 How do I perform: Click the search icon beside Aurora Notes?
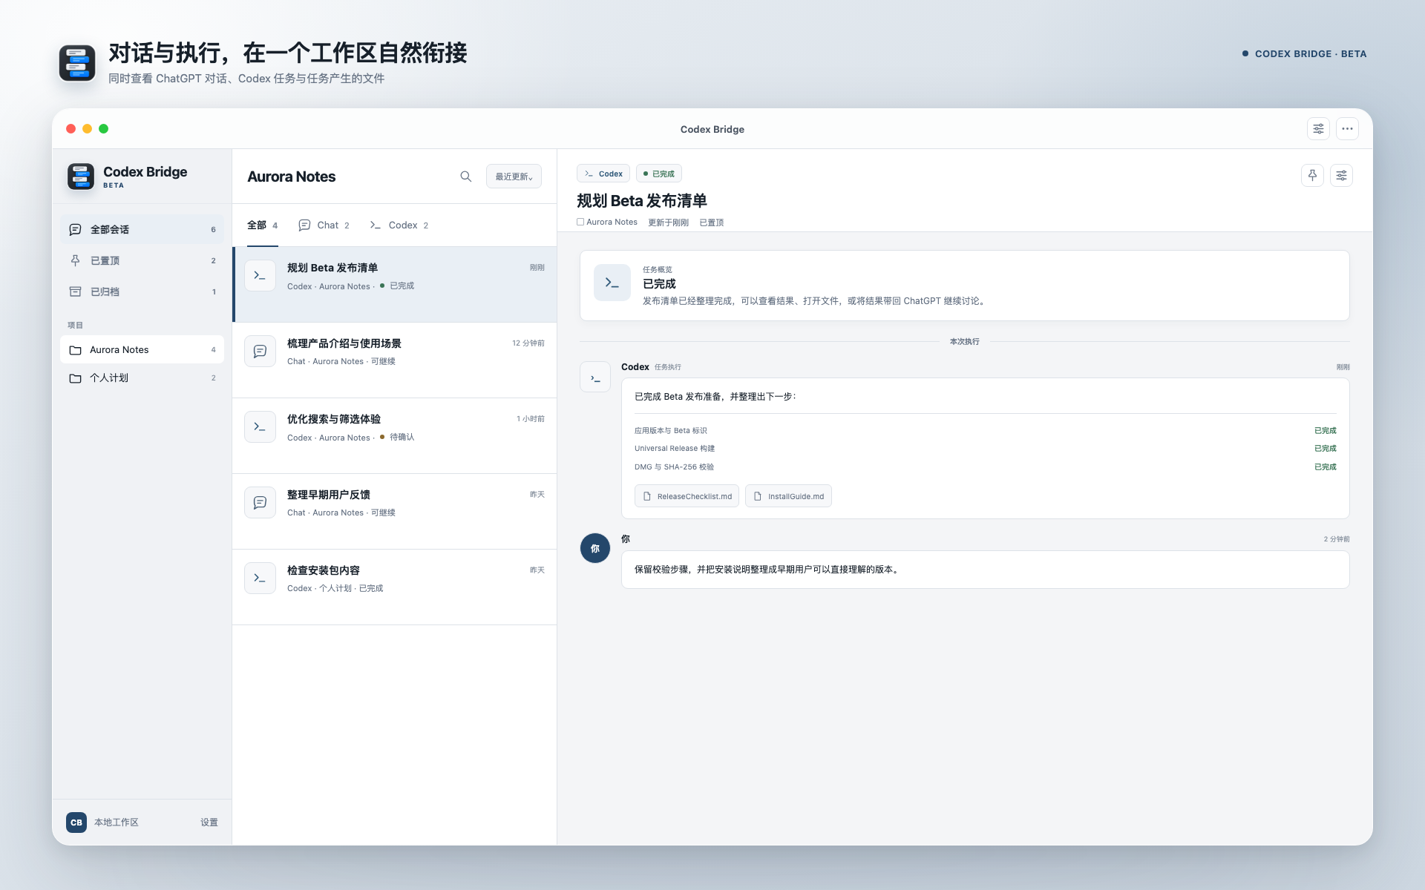[465, 177]
